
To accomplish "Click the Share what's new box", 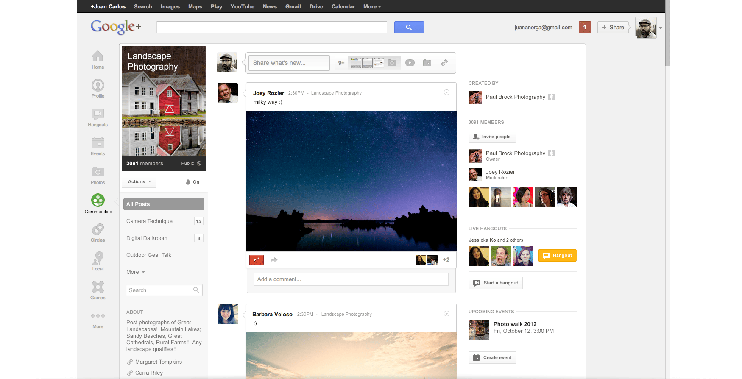I will [289, 63].
